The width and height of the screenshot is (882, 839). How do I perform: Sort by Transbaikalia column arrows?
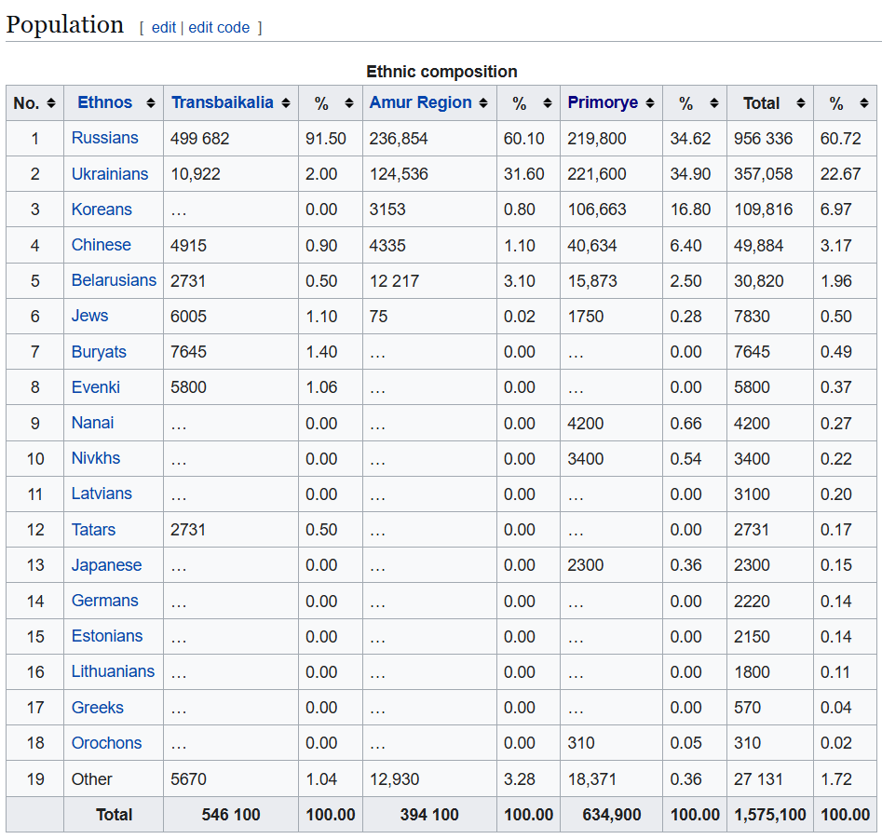pos(286,103)
